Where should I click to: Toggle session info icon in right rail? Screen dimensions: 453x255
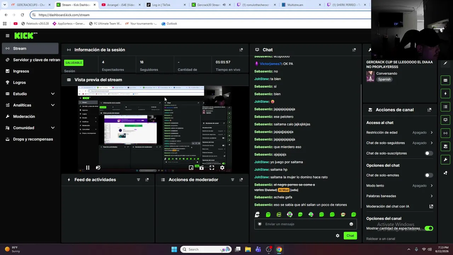click(x=445, y=133)
